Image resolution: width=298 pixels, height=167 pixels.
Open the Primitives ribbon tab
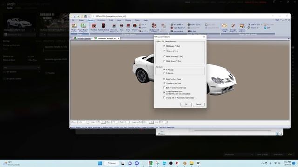point(102,20)
